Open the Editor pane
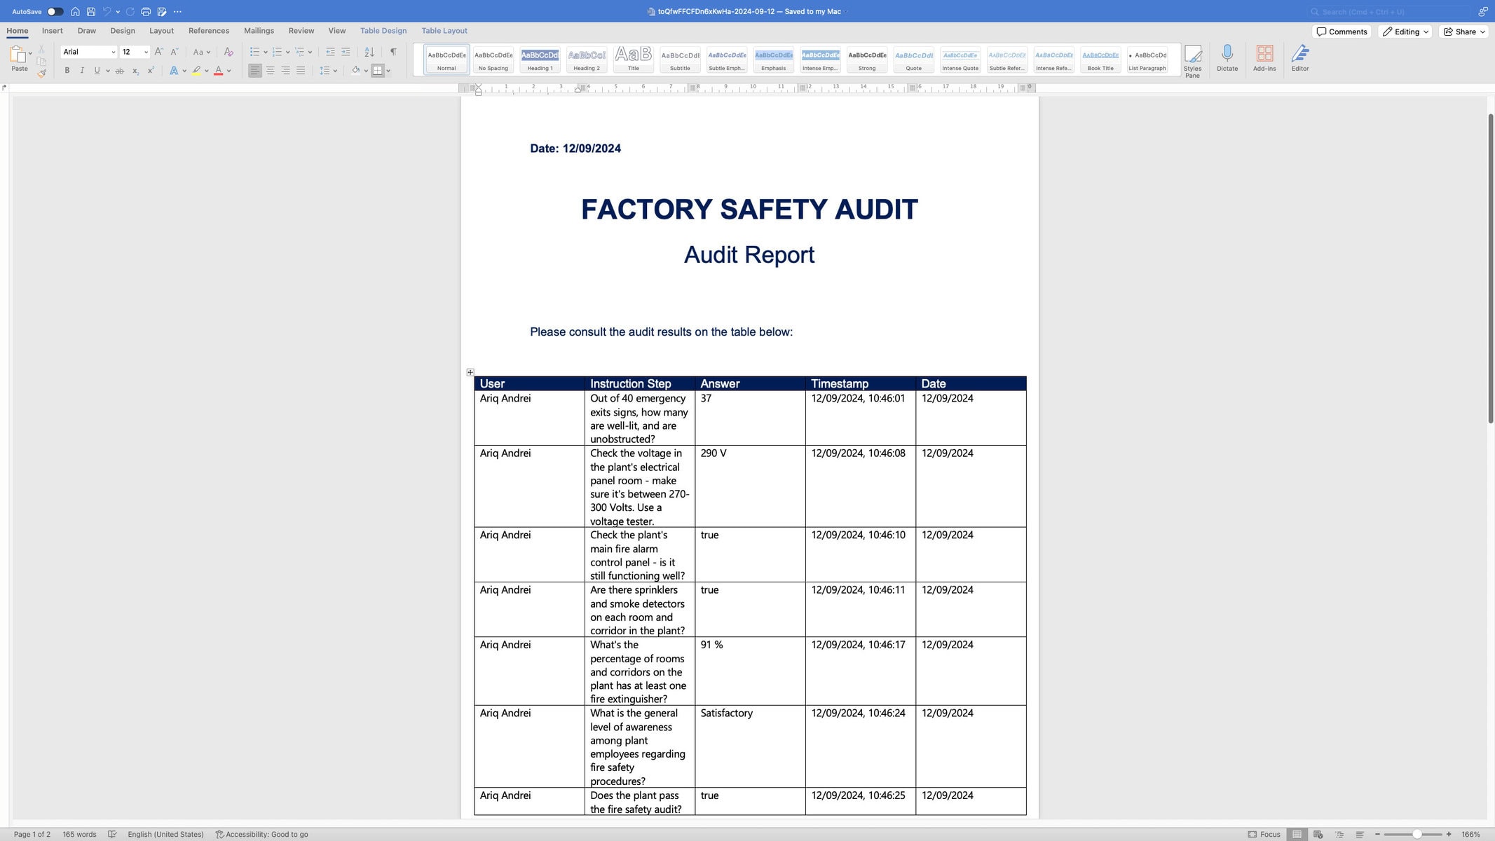This screenshot has height=841, width=1495. 1300,60
